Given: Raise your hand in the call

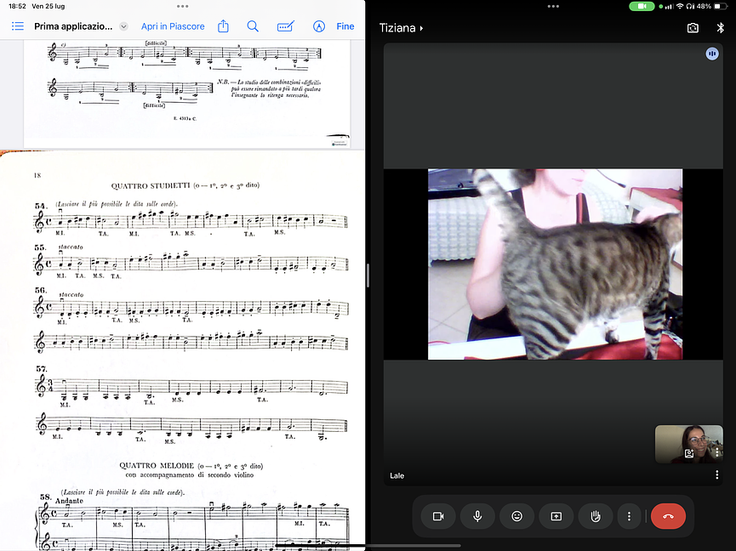Looking at the screenshot, I should click(x=596, y=516).
